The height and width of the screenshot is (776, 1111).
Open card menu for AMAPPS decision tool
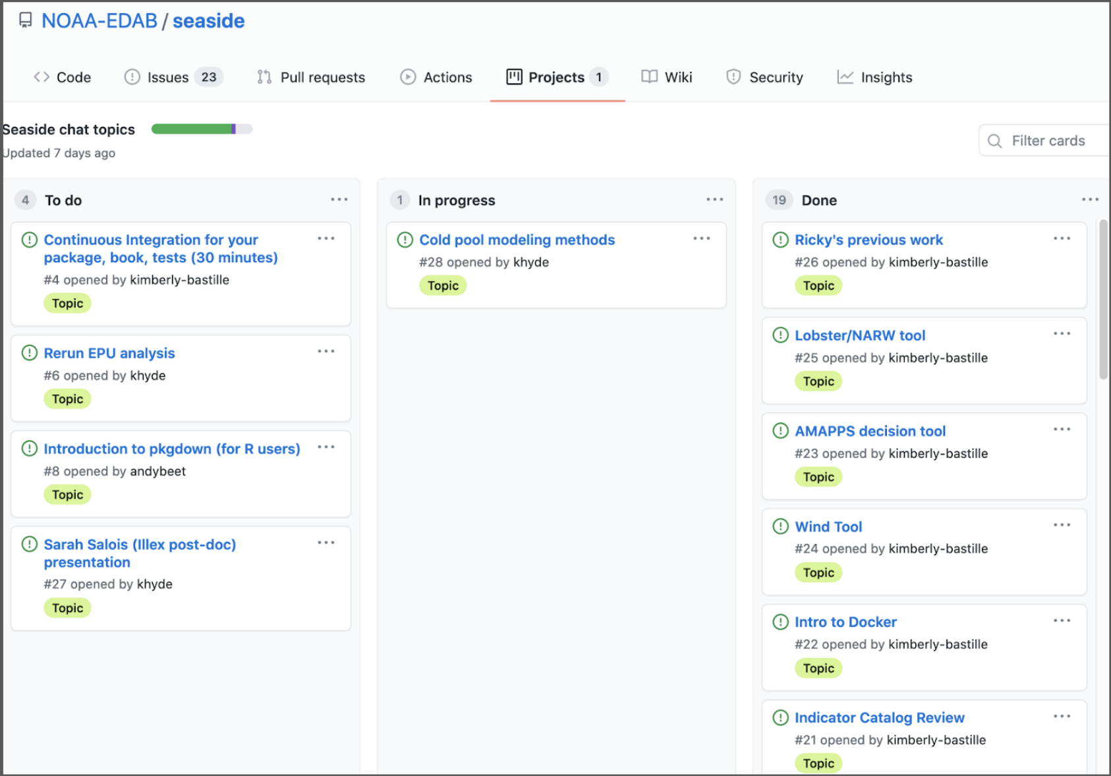pos(1062,429)
